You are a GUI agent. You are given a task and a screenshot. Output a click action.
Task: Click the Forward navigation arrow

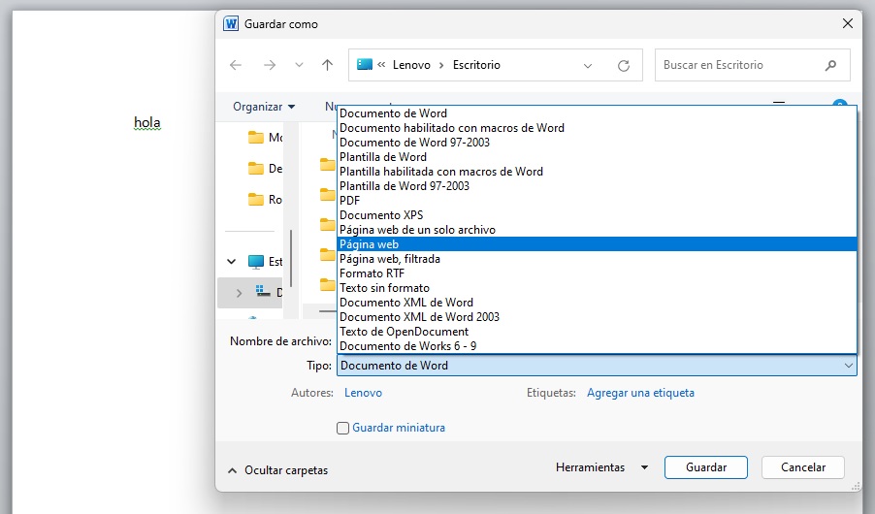pyautogui.click(x=269, y=65)
